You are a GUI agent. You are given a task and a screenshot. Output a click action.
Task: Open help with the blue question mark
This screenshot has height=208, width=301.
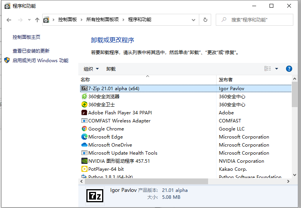(x=289, y=69)
